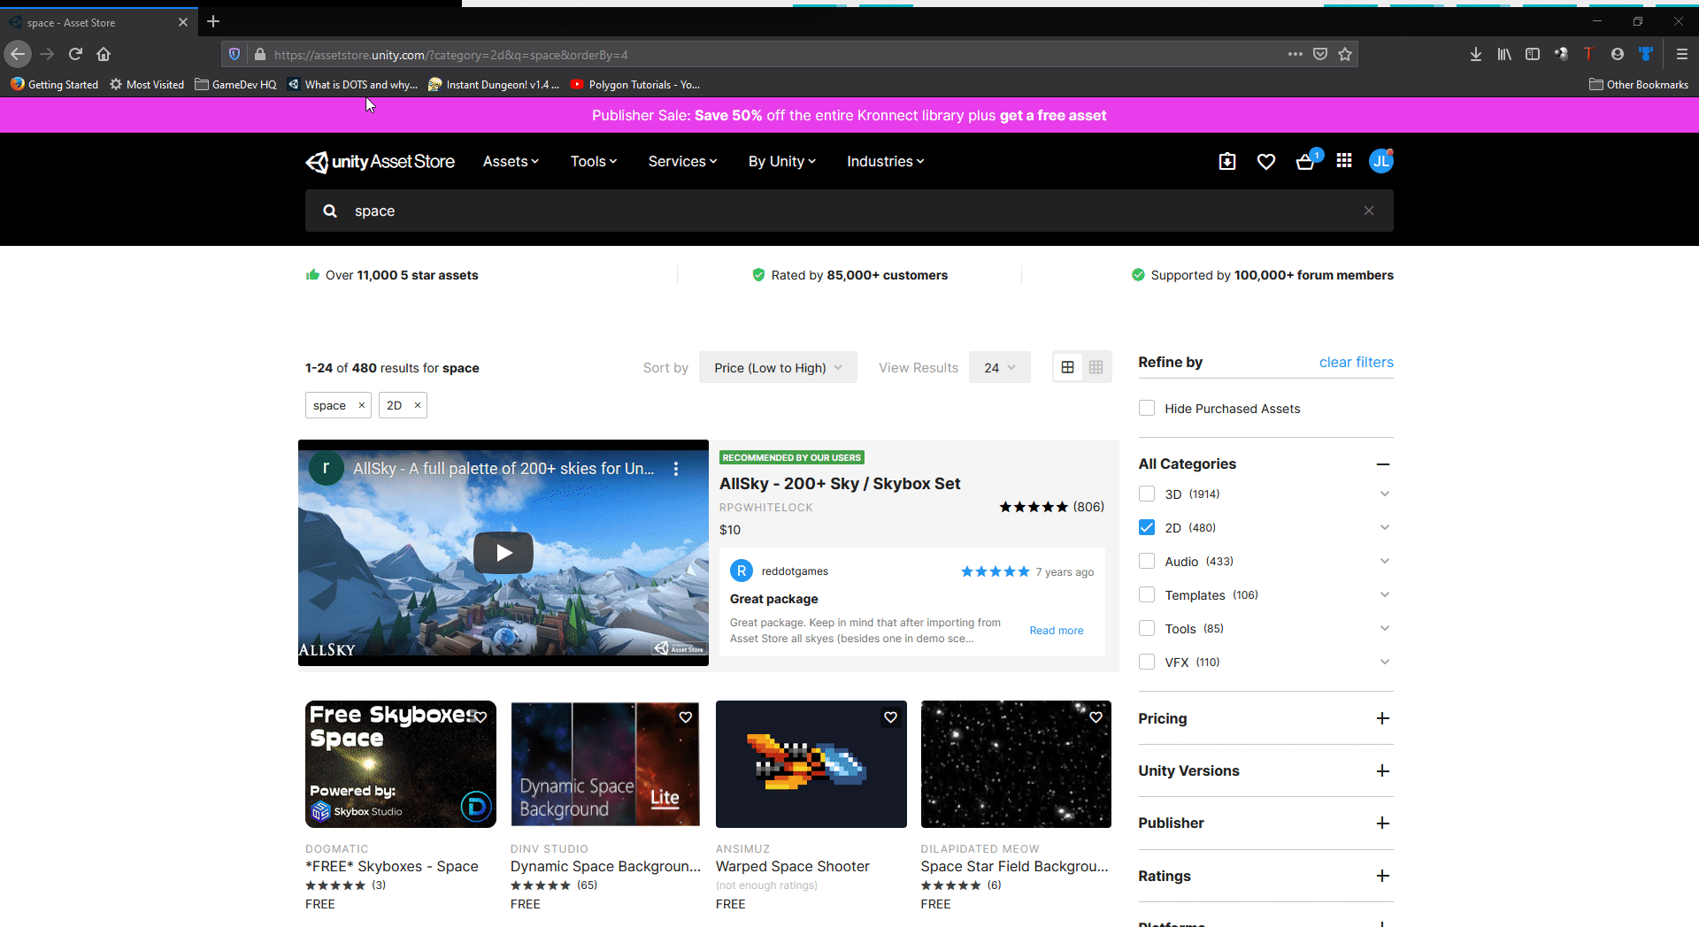The height and width of the screenshot is (927, 1699).
Task: Switch to compact grid view
Action: (1096, 367)
